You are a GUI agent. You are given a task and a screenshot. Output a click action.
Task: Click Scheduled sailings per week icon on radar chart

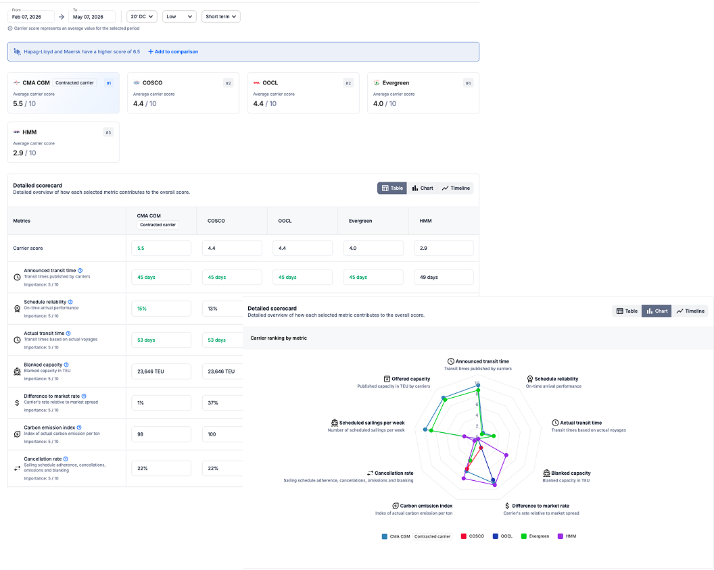pos(334,423)
